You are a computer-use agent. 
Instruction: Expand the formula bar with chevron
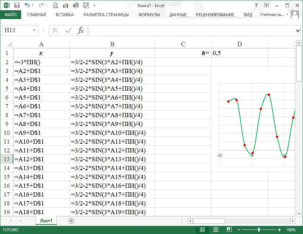298,31
